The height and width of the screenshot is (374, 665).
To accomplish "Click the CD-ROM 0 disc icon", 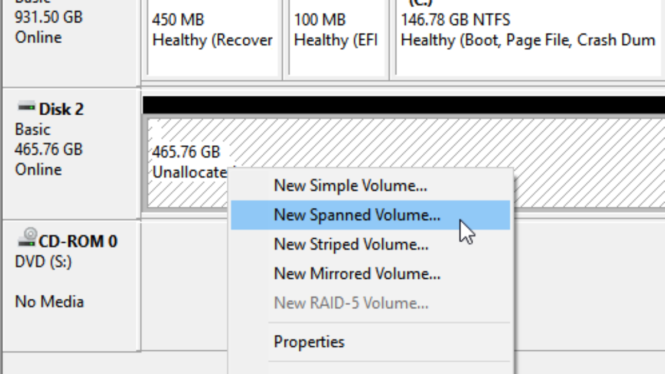I will [27, 238].
